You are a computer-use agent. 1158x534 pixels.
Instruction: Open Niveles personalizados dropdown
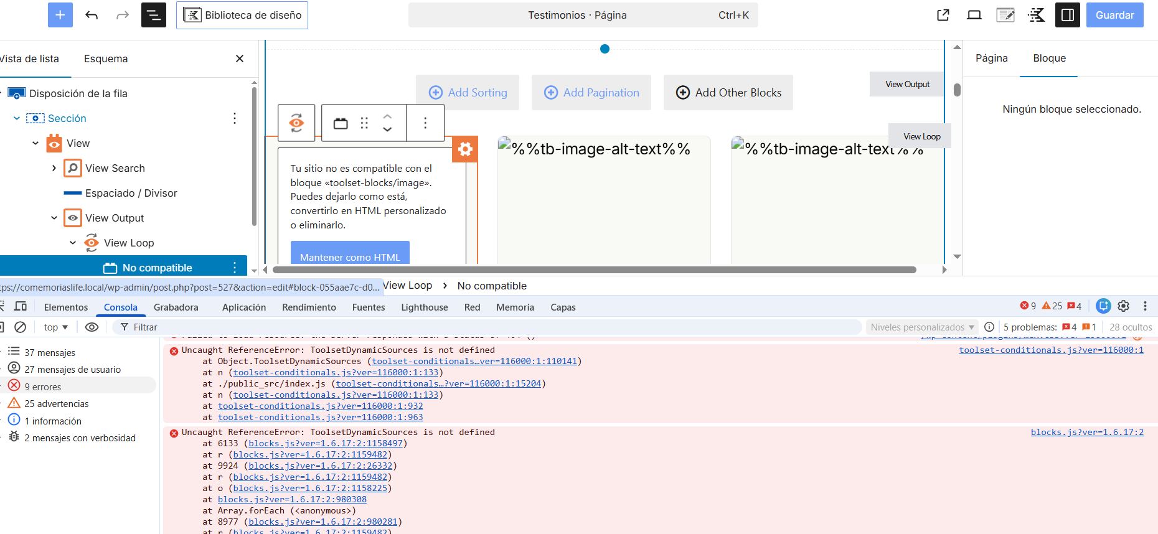[922, 327]
